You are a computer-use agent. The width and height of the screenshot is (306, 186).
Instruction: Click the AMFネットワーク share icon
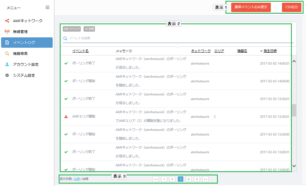7,21
